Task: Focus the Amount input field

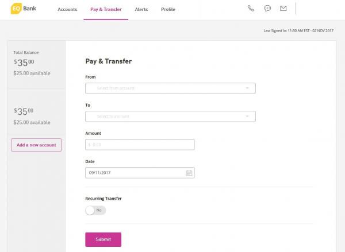Action: tap(140, 145)
